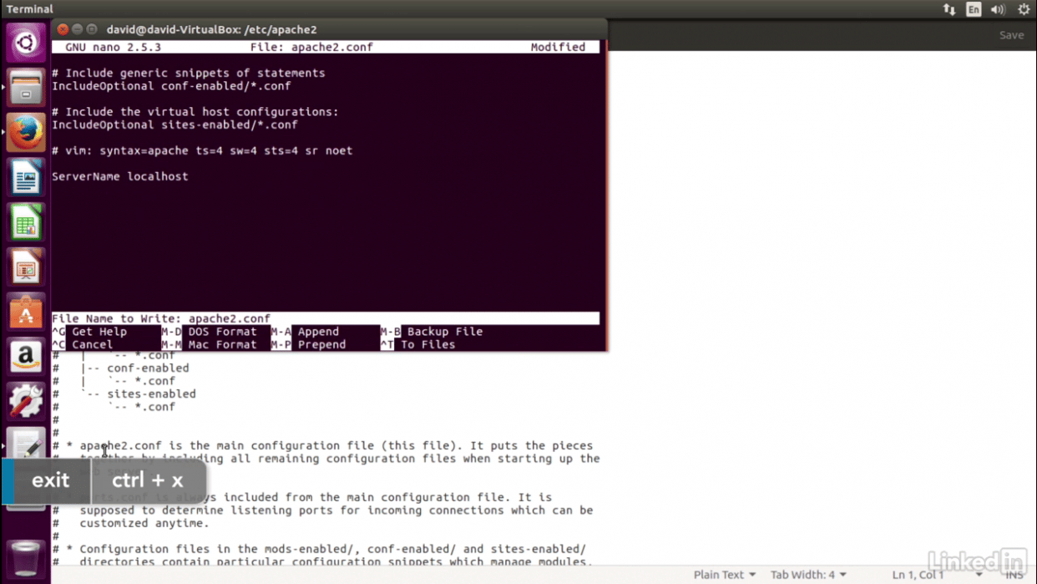Open LibreOffice Writer from the launcher
Screen dimensions: 1037x584
[25, 178]
